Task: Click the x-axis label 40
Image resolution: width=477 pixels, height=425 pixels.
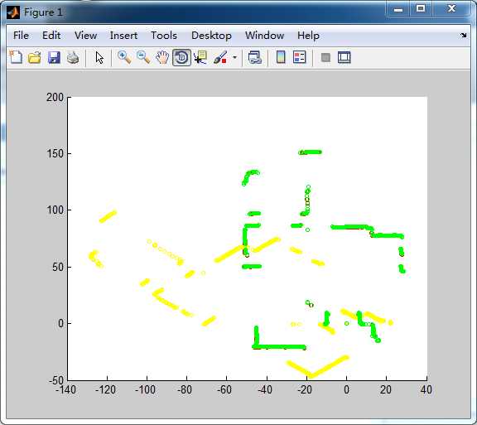Action: tap(426, 389)
